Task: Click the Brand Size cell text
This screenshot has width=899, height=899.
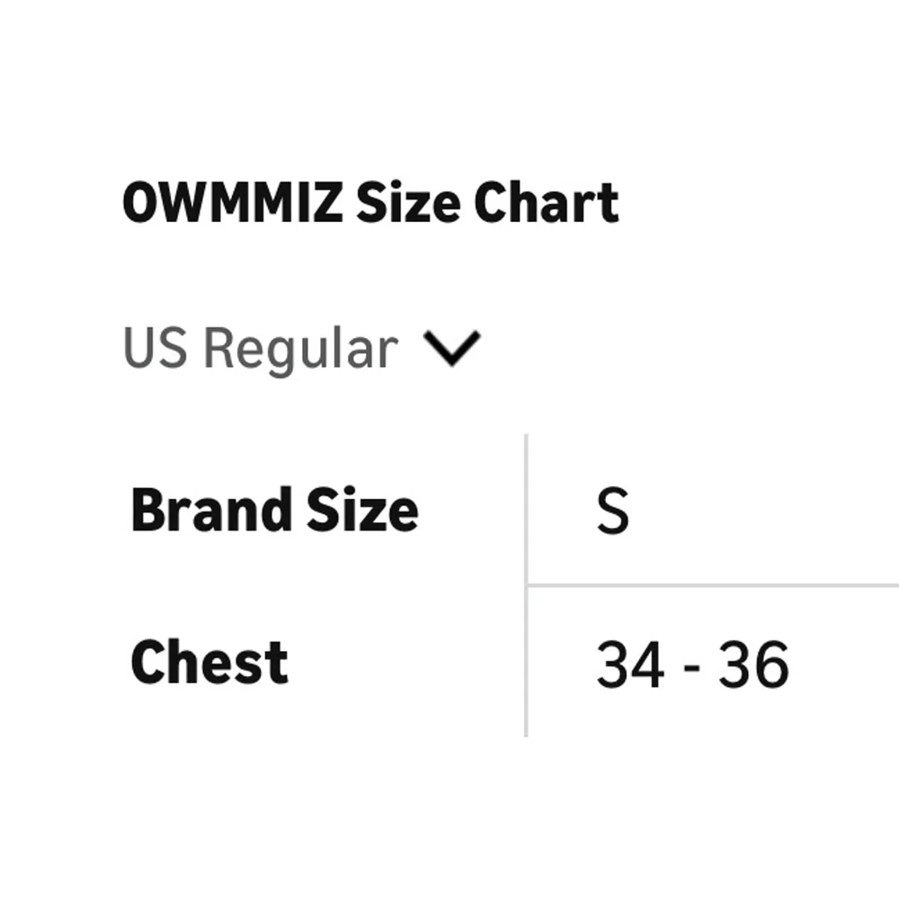Action: (273, 508)
